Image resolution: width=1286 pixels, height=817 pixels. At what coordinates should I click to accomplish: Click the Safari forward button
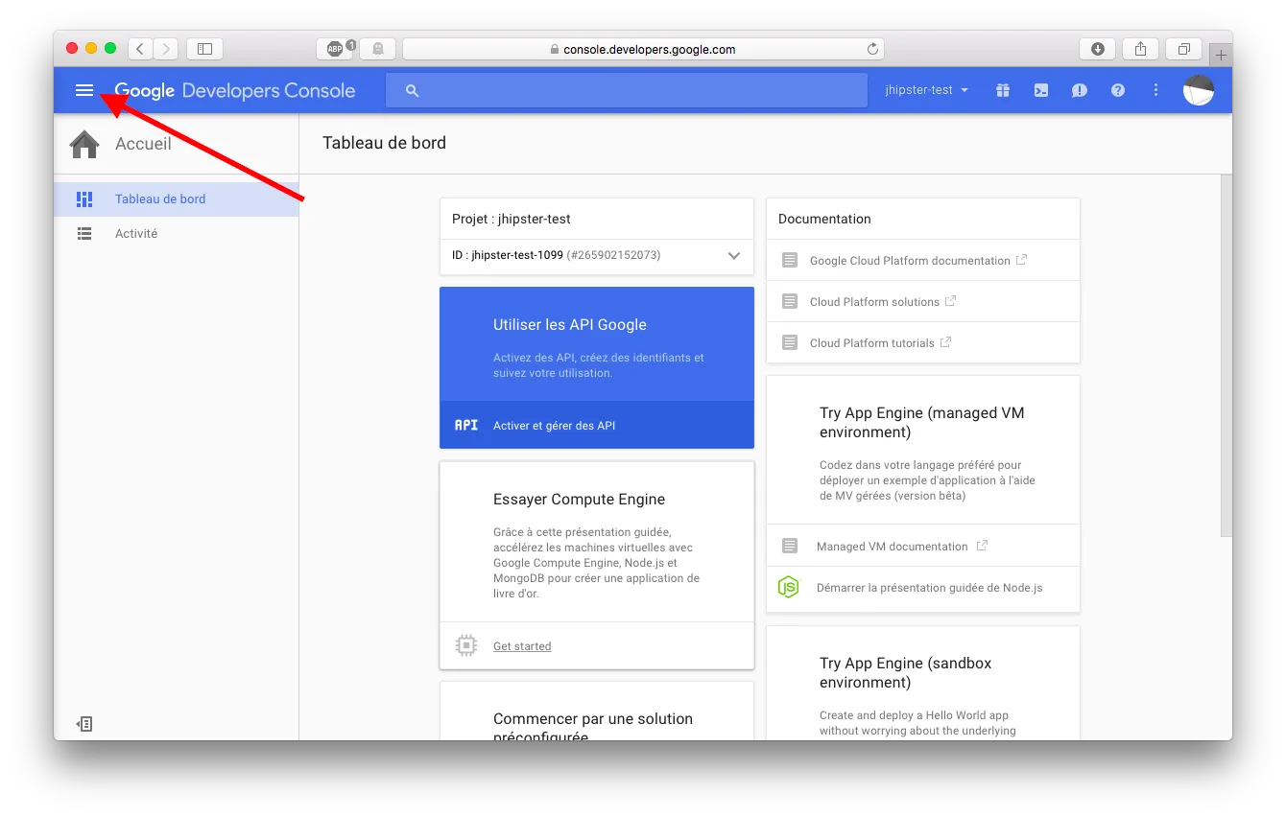[166, 49]
